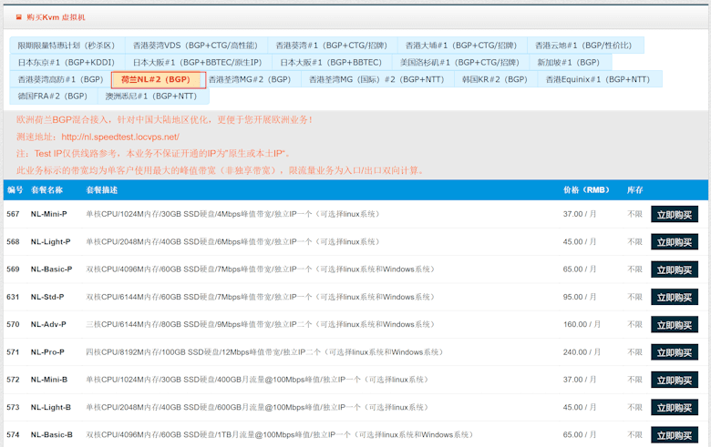Image resolution: width=711 pixels, height=447 pixels.
Task: Click the active 荷兰NL#2 (BGP) tab
Action: pyautogui.click(x=159, y=80)
